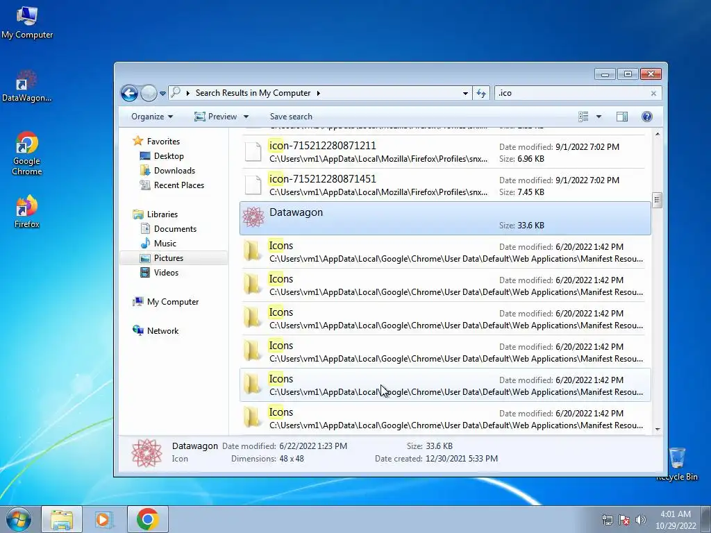Toggle the preview pane
Screen dimensions: 711x533
click(622, 117)
